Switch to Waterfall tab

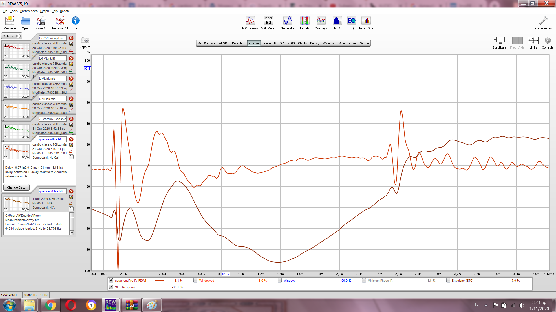pyautogui.click(x=329, y=43)
